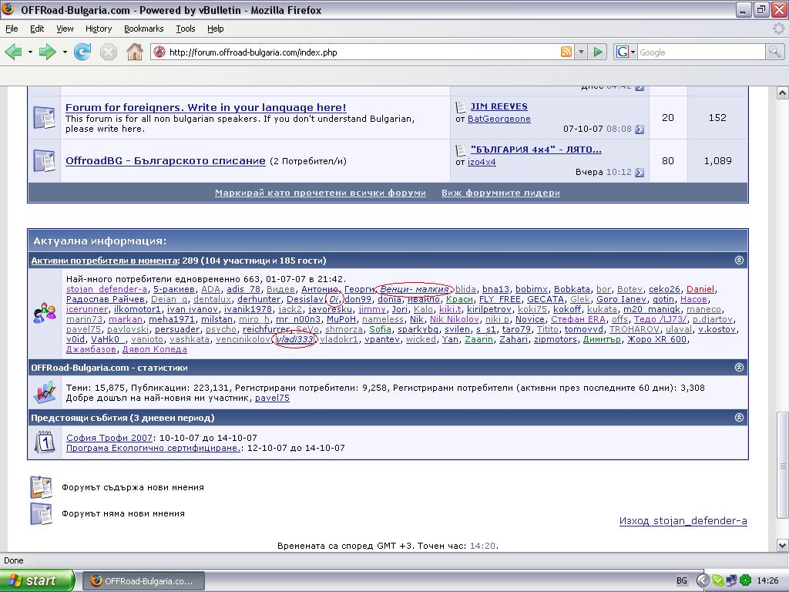Open the View menu
The image size is (789, 592).
65,29
